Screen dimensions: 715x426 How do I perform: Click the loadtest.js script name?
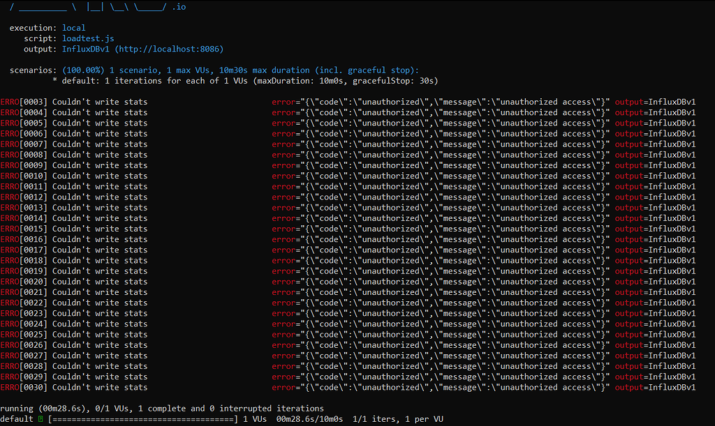(87, 38)
